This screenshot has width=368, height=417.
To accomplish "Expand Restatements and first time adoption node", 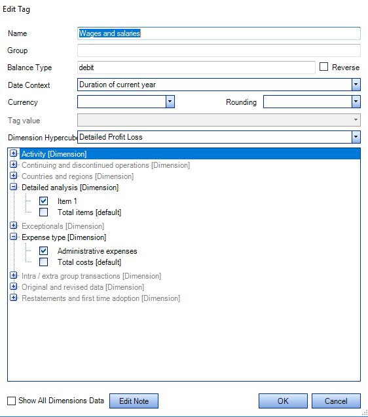I will tap(13, 298).
